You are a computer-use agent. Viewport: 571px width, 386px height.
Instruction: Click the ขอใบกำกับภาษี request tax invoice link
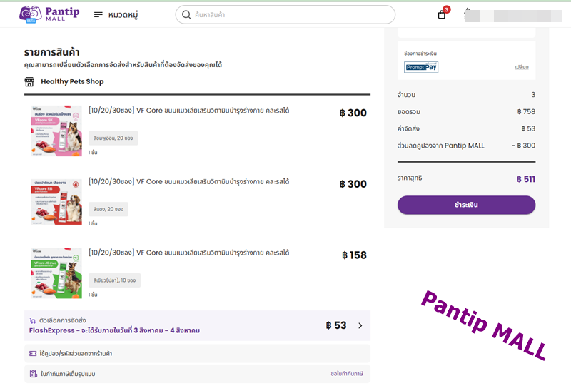[347, 374]
